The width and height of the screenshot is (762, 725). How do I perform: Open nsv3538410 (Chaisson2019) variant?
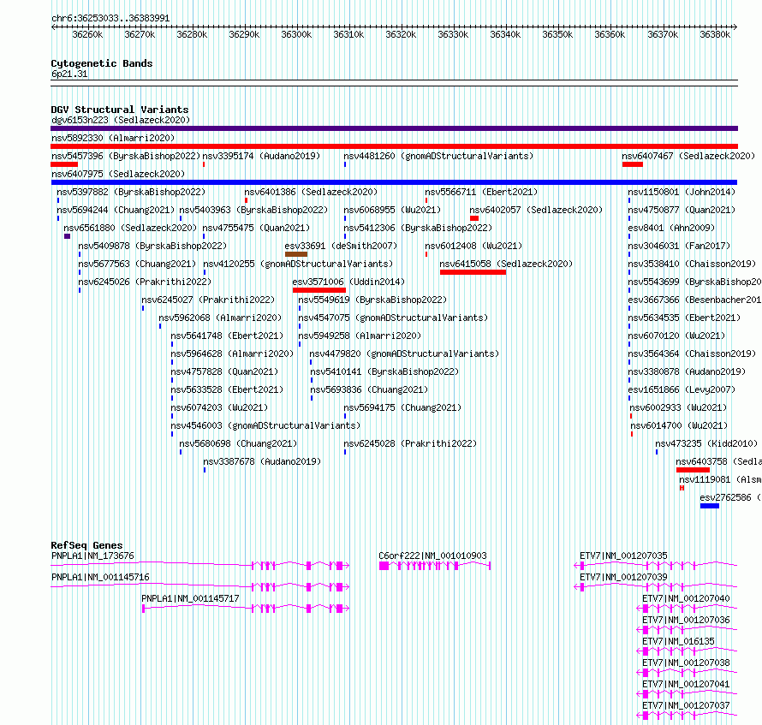pyautogui.click(x=692, y=264)
